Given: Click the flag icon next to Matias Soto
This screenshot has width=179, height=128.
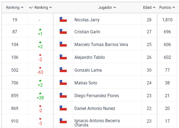Looking at the screenshot, I should 63,83.
